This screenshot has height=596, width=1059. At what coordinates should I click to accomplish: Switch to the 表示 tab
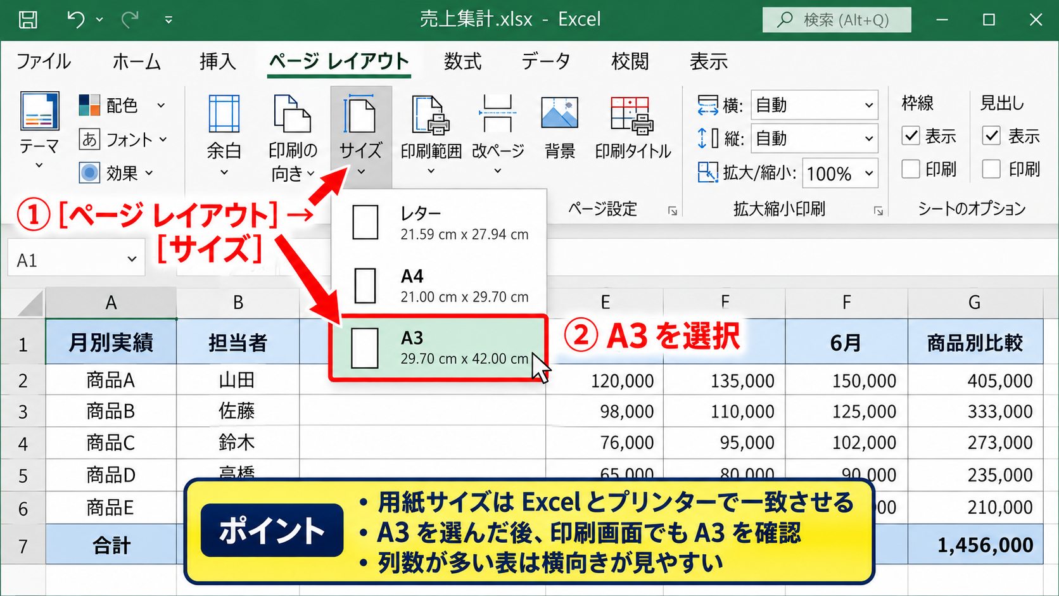708,61
